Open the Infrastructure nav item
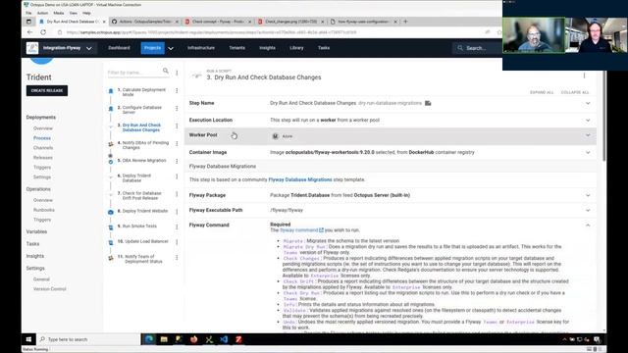 pos(201,48)
